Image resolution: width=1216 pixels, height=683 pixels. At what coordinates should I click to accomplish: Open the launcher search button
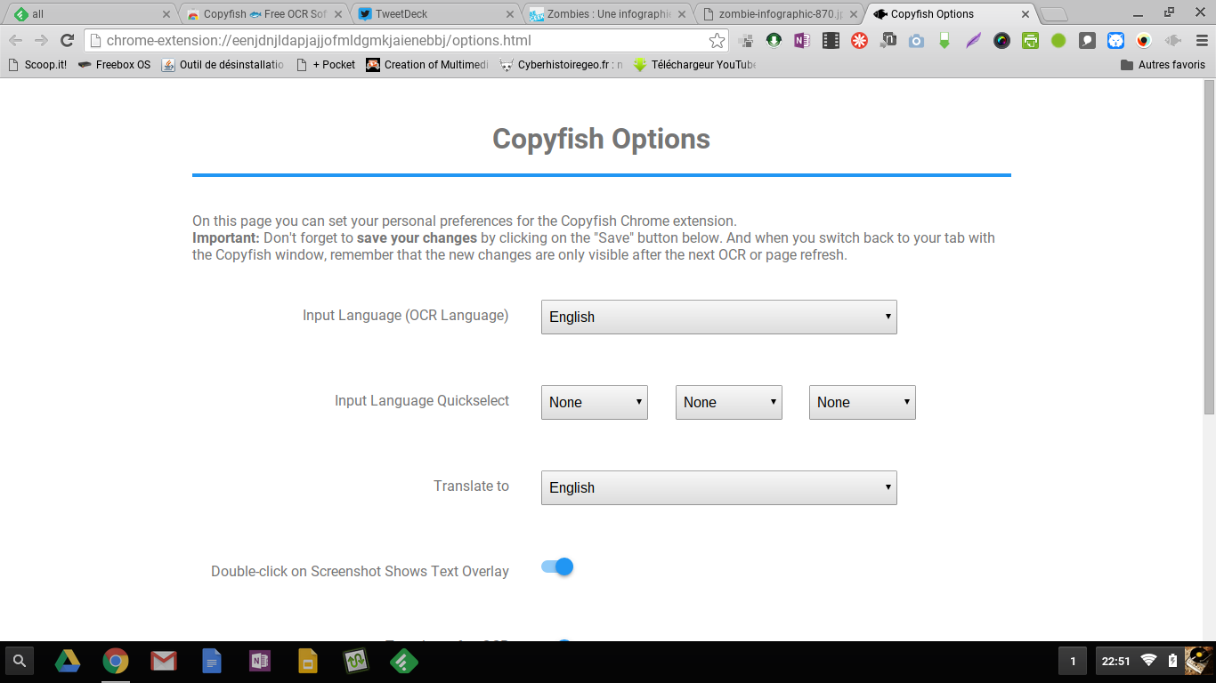click(20, 661)
